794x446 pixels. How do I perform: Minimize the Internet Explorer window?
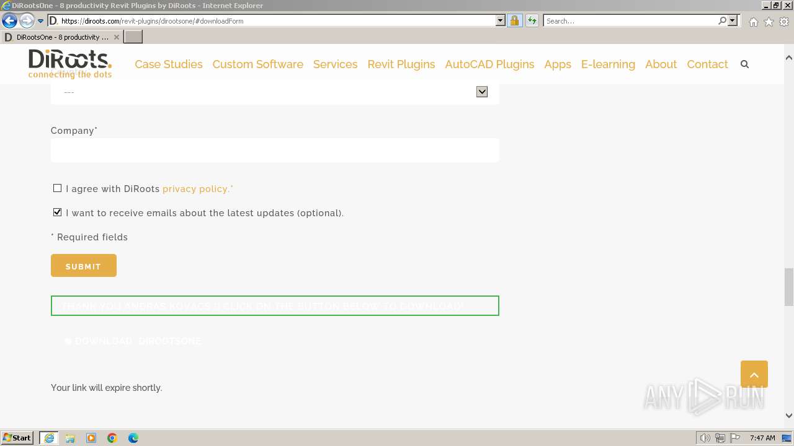coord(766,6)
